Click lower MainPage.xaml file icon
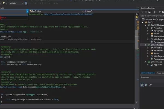 pyautogui.click(x=152, y=56)
